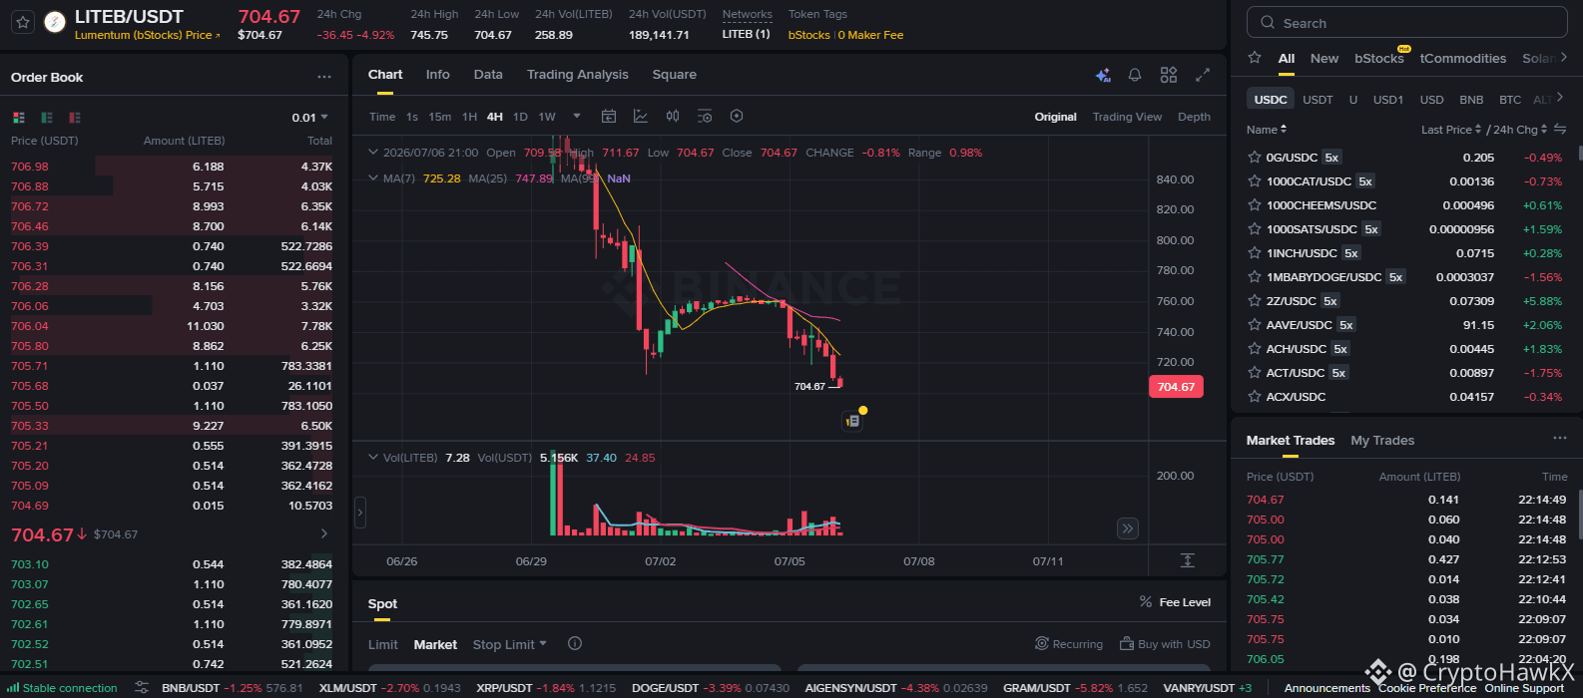
Task: Add LITEB/USDT to favorites via header star
Action: [24, 22]
